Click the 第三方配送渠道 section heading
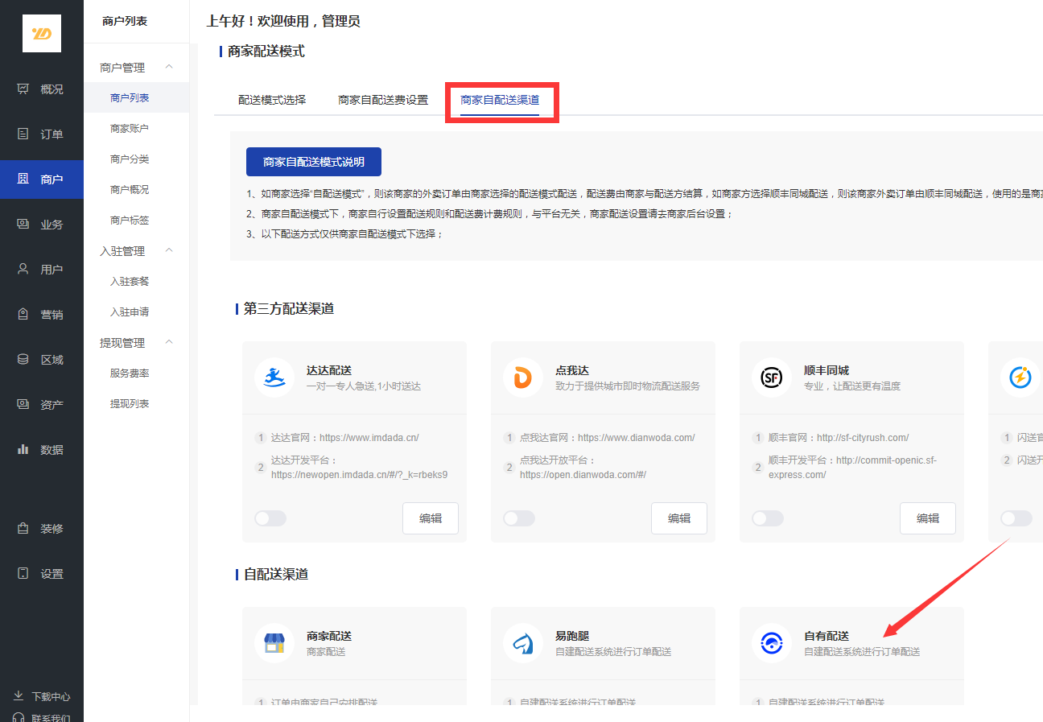 coord(289,309)
